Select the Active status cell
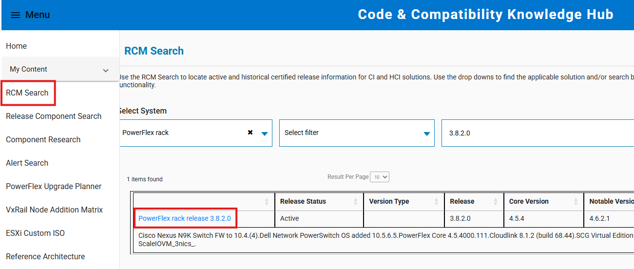 click(319, 218)
